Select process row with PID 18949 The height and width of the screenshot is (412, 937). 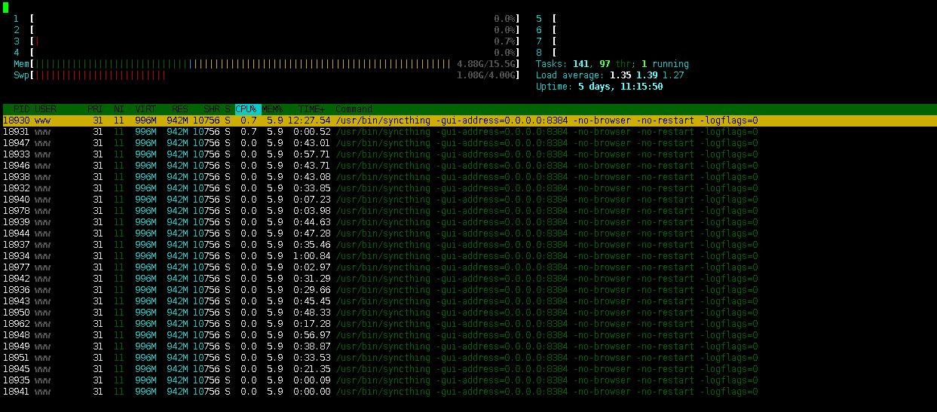[x=381, y=346]
